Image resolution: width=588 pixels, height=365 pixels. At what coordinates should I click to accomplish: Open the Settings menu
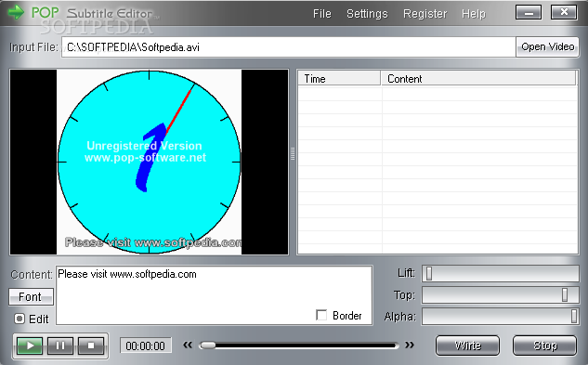tap(367, 14)
